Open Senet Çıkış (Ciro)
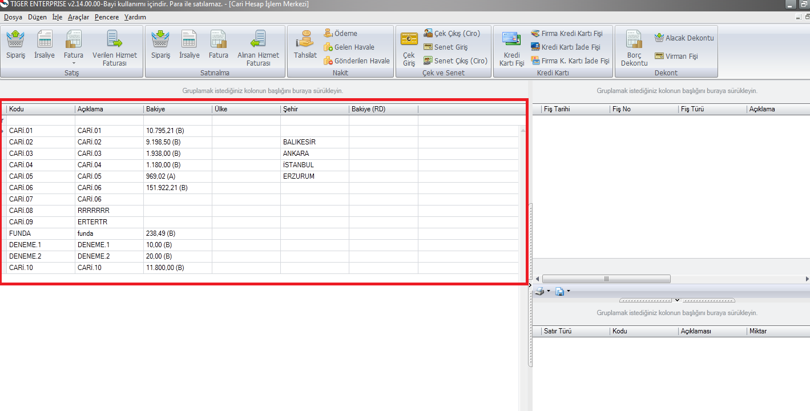The image size is (810, 411). click(x=456, y=61)
